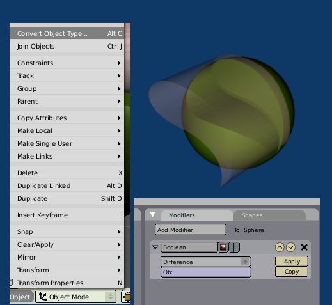Delete the Boolean modifier with X

click(x=304, y=247)
